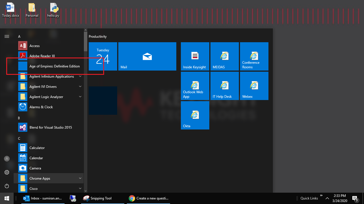
Task: Launch Blend for Visual Studio 2015 icon
Action: pyautogui.click(x=23, y=127)
